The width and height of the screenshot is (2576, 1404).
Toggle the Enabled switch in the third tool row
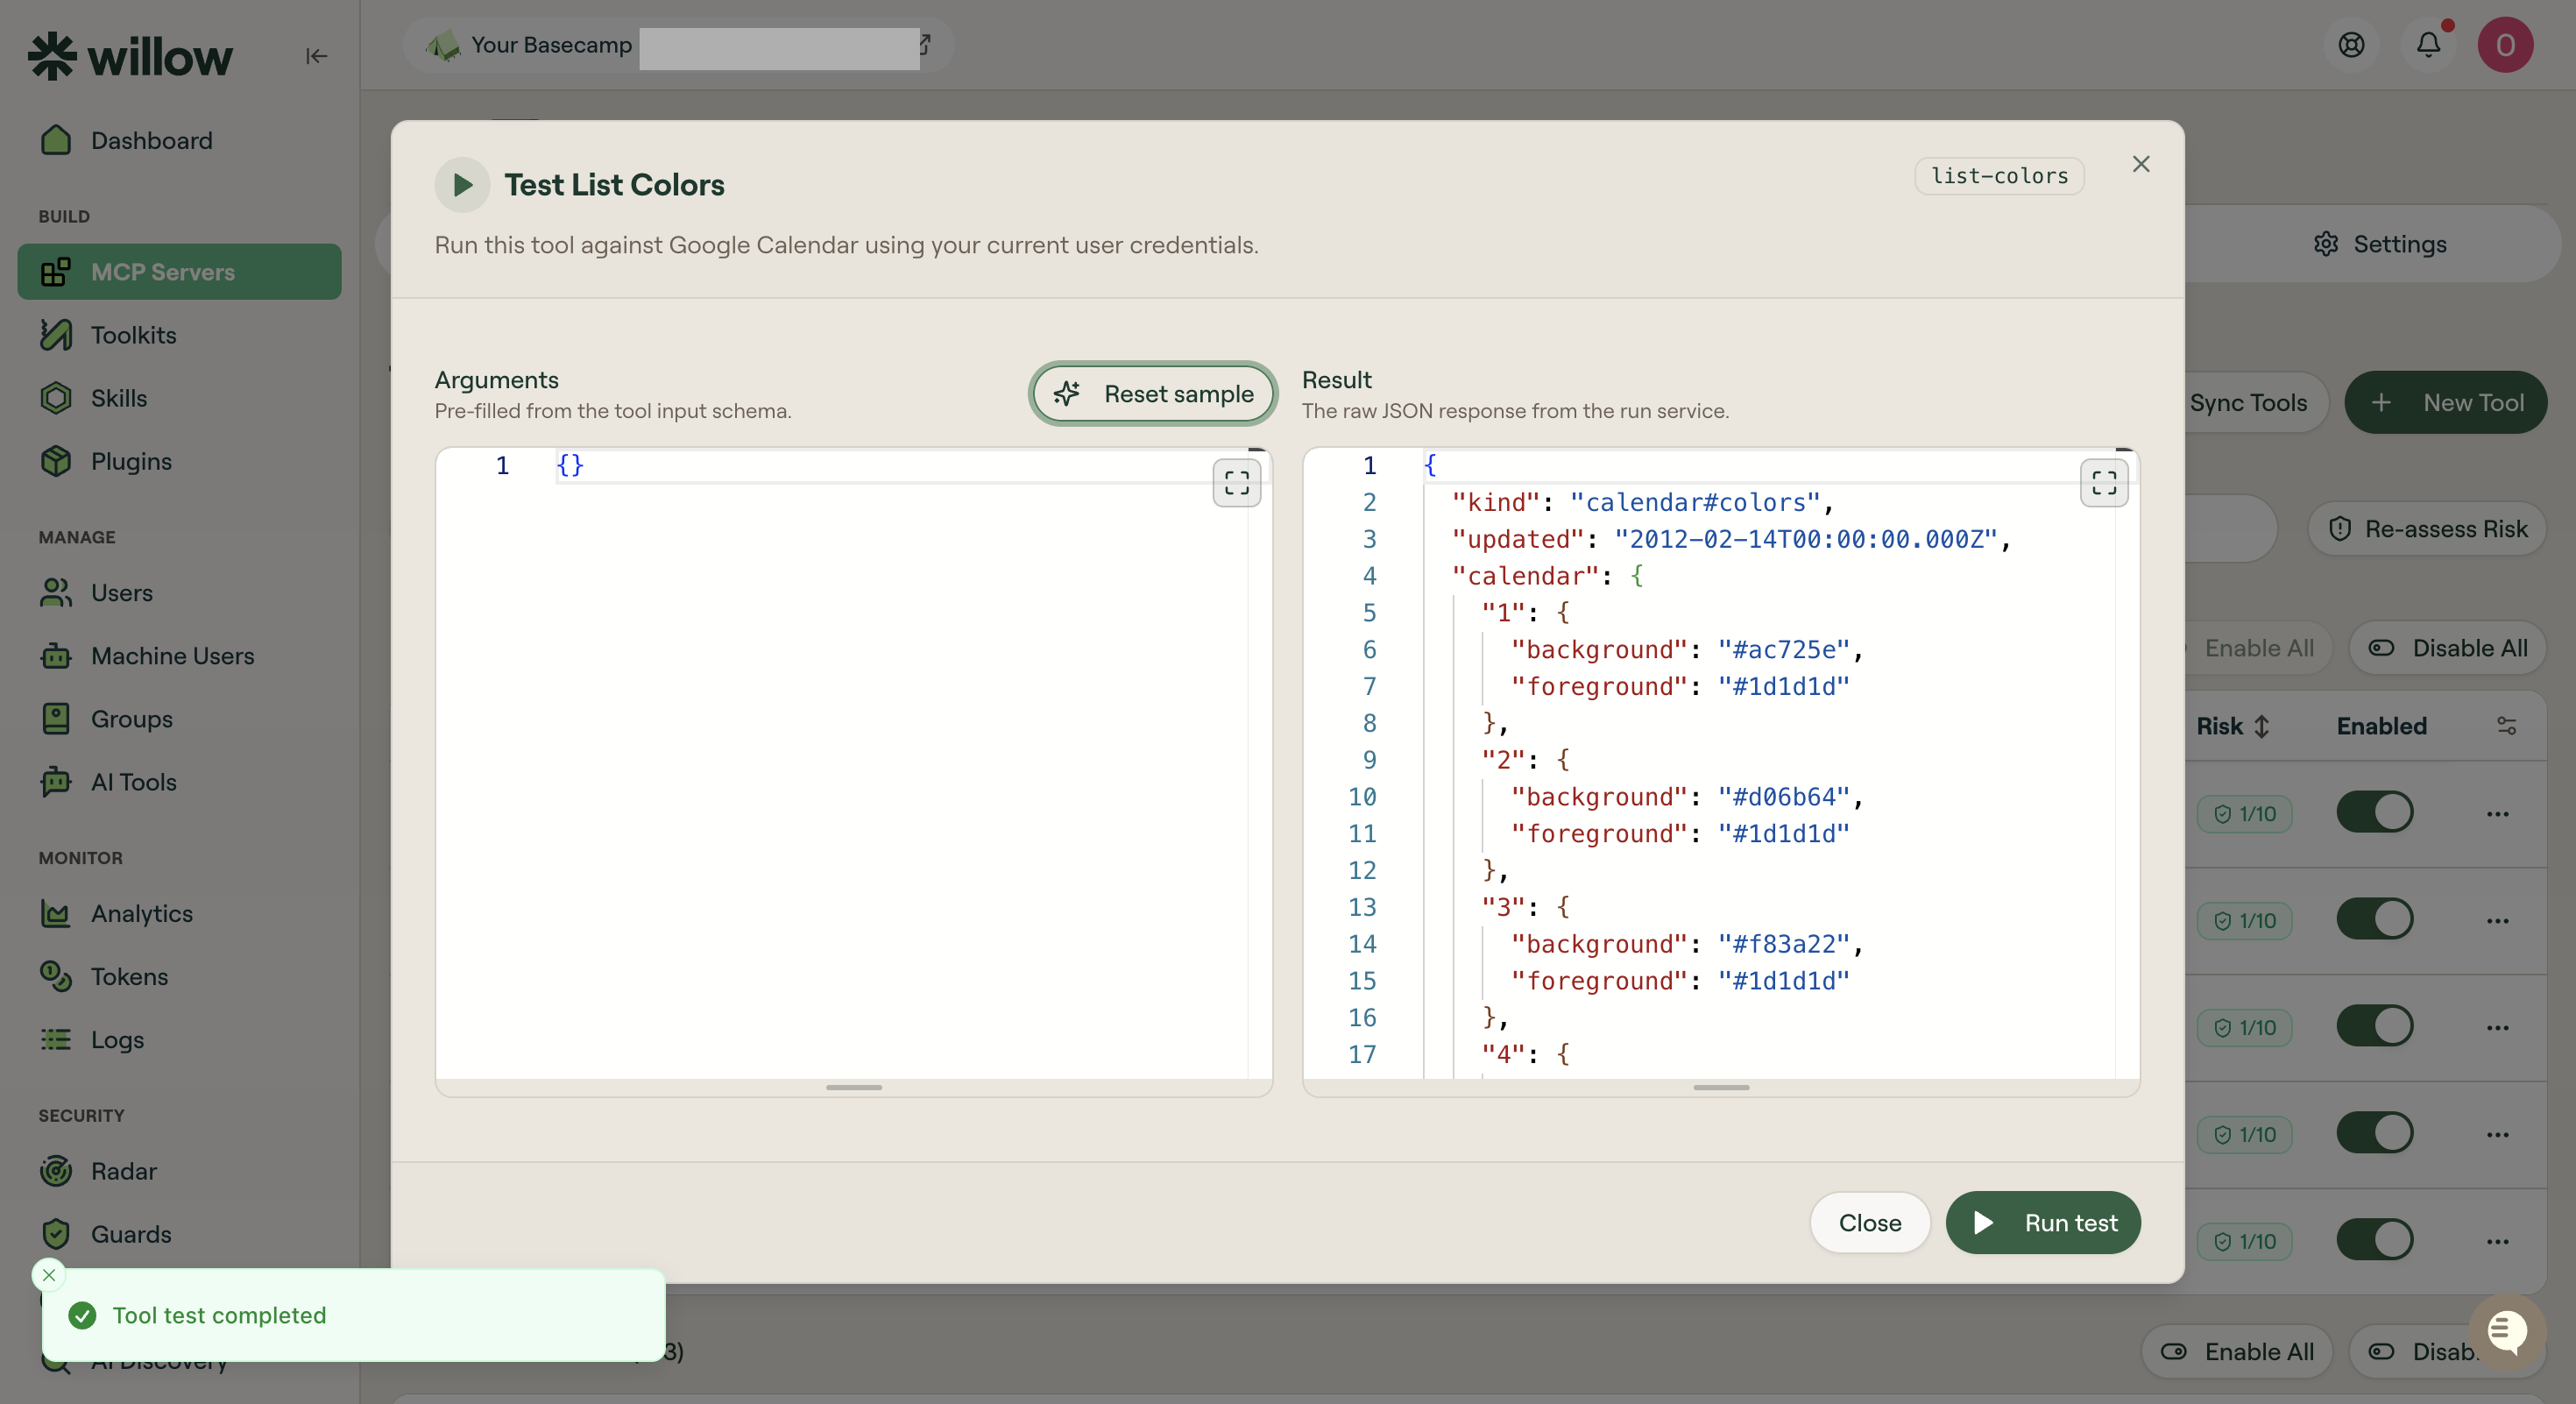click(x=2375, y=1026)
